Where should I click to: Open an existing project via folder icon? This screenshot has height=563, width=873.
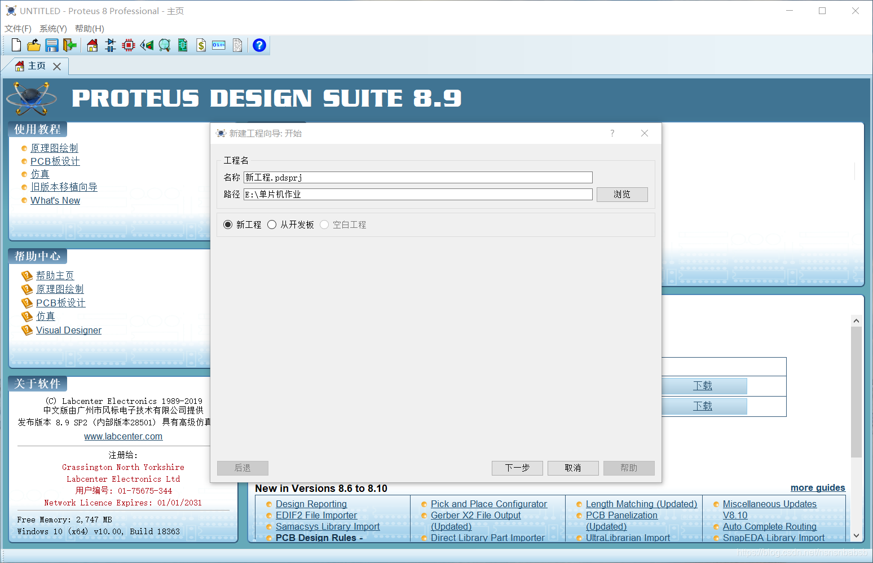pyautogui.click(x=34, y=45)
